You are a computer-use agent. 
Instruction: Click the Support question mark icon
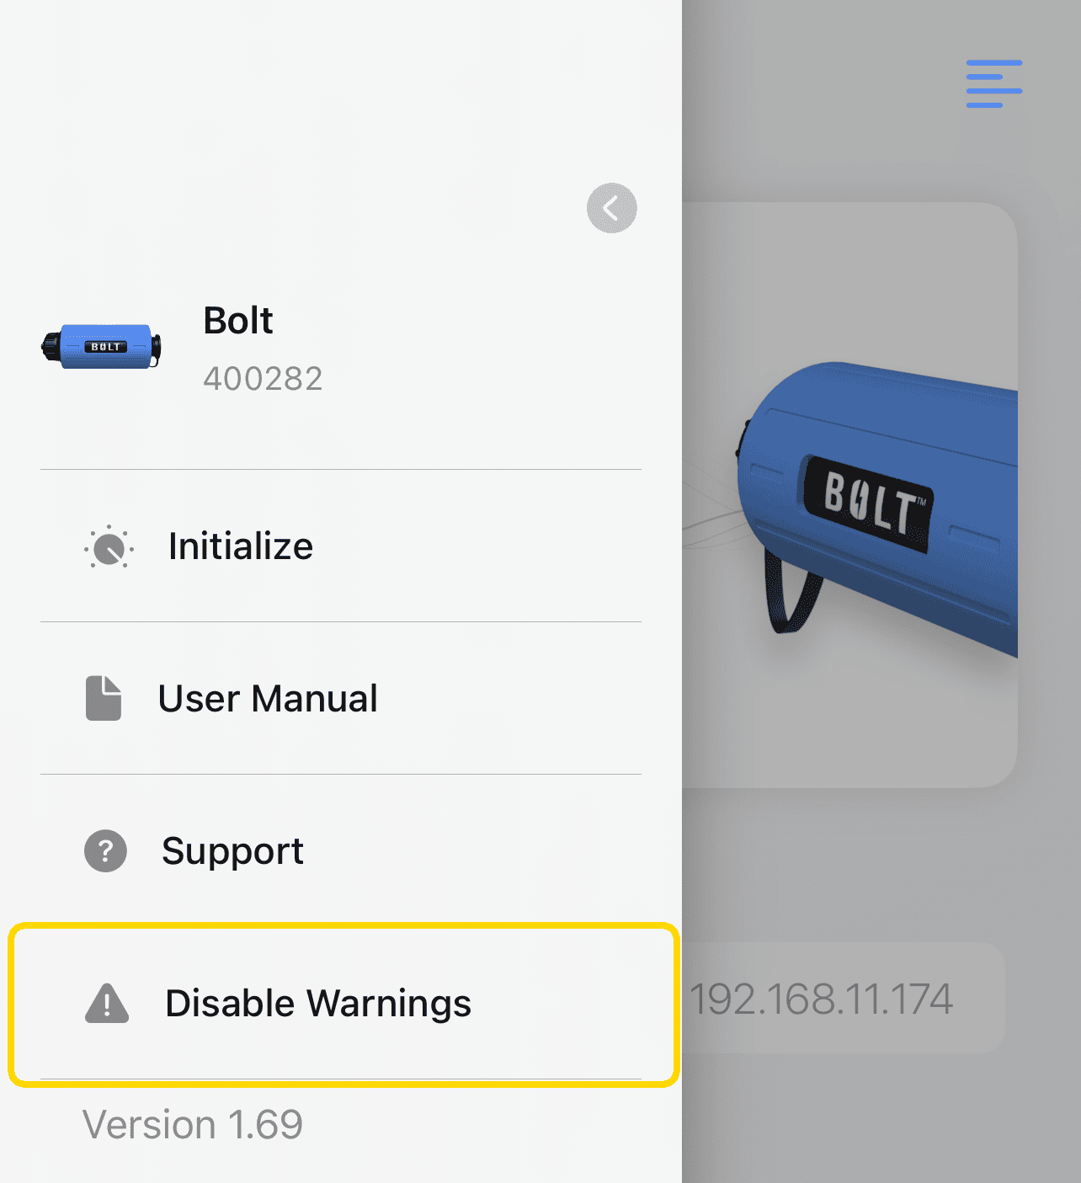coord(104,851)
